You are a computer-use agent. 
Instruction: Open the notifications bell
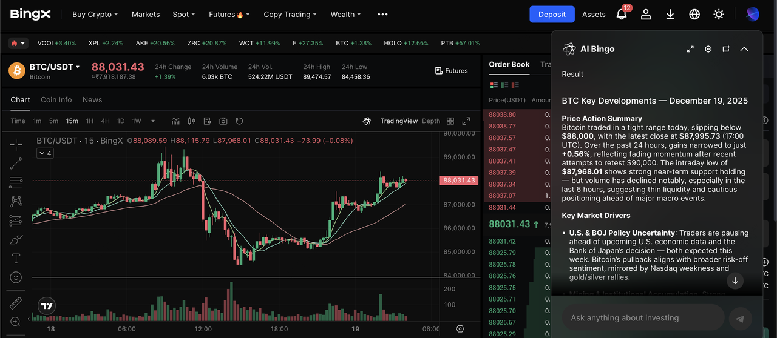622,15
